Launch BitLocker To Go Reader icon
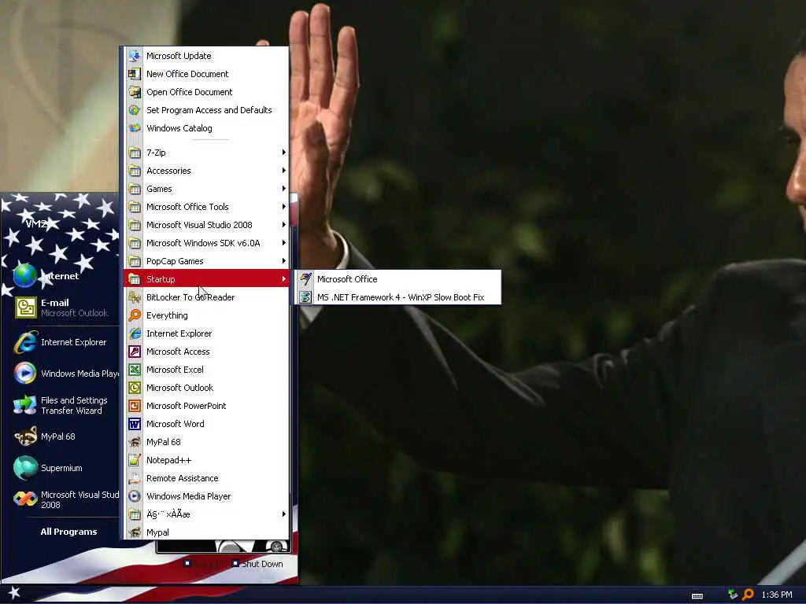The width and height of the screenshot is (806, 604). point(135,296)
